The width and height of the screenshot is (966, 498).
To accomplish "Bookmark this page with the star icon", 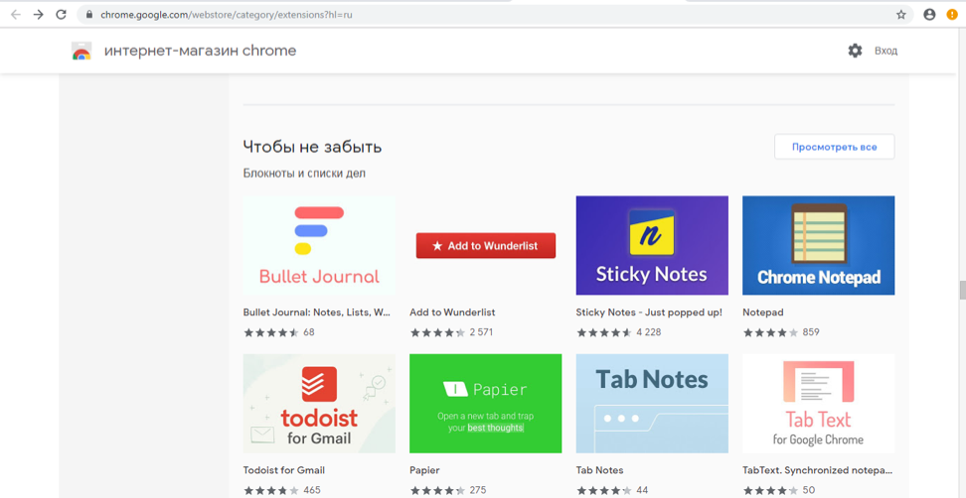I will [x=901, y=15].
